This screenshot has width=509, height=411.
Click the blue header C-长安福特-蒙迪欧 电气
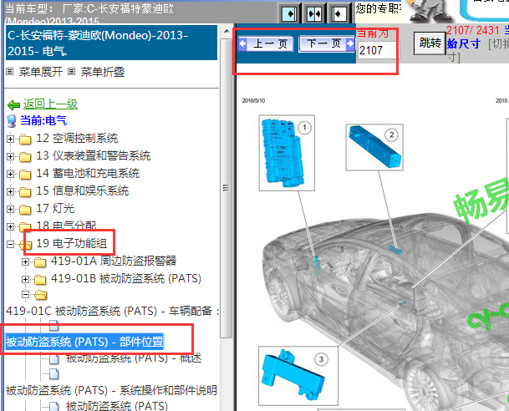tap(111, 43)
